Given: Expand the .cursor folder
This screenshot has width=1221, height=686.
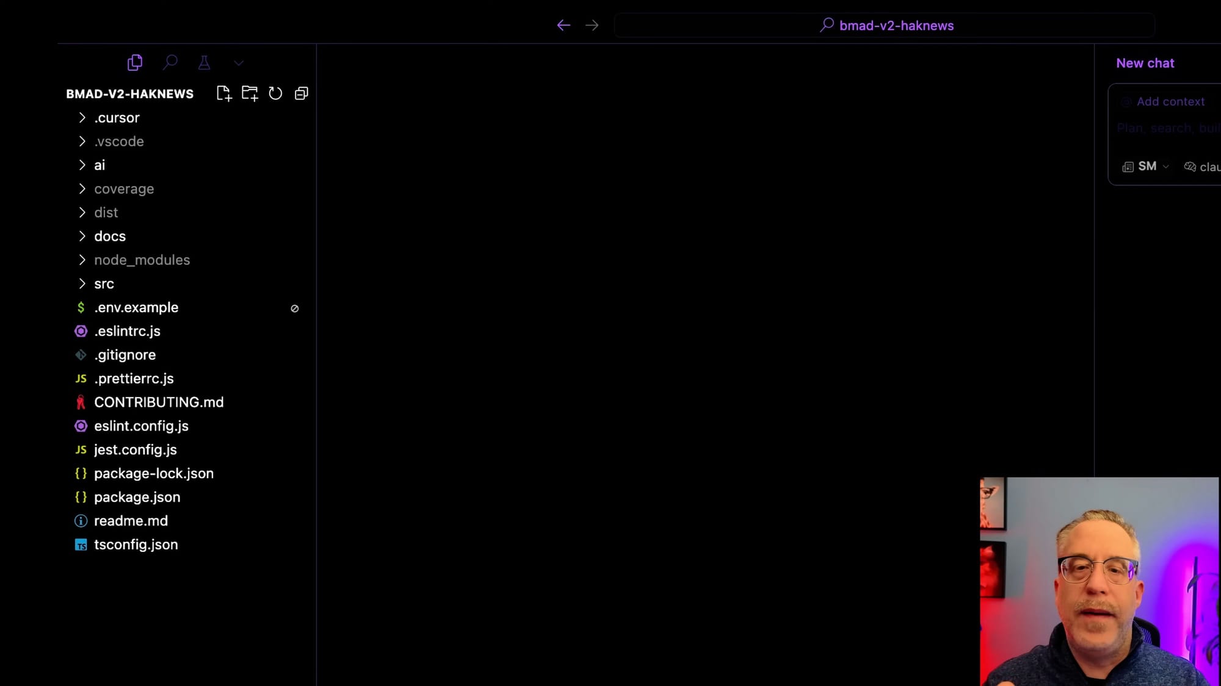Looking at the screenshot, I should coord(117,118).
